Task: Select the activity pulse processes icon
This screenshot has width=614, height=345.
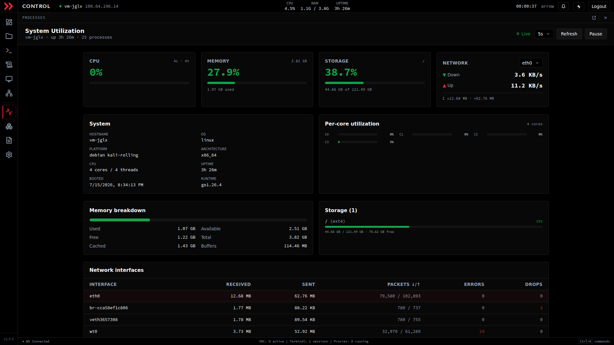Action: 9,112
